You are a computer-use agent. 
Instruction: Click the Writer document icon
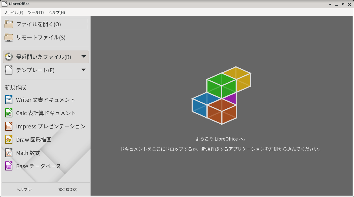[x=9, y=100]
